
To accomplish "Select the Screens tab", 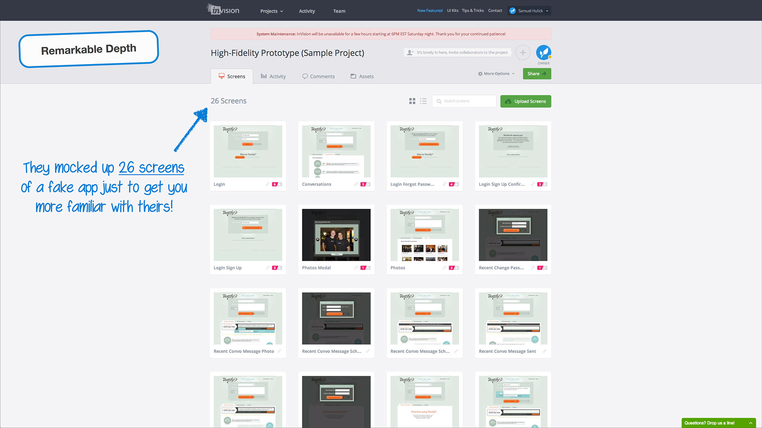I will (232, 76).
